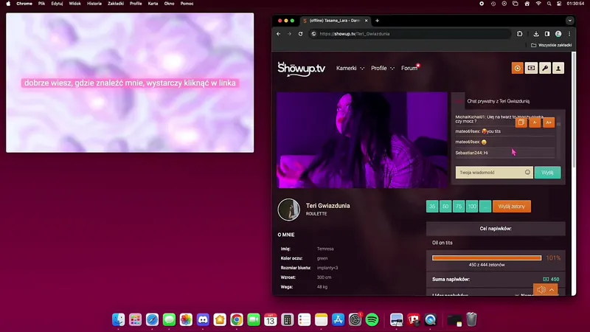Click the Chrome address bar URL
The height and width of the screenshot is (332, 590).
point(355,34)
